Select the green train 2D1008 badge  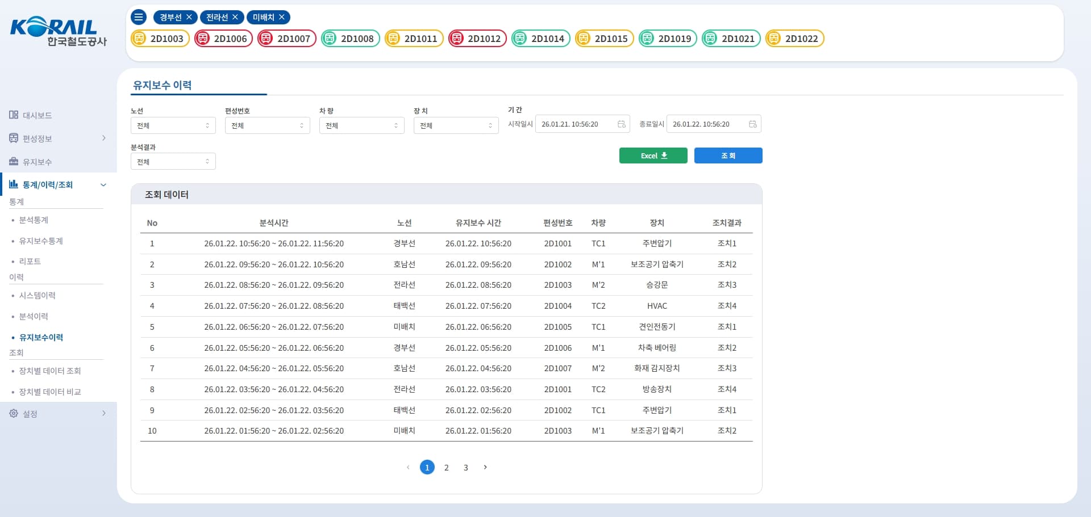coord(351,39)
